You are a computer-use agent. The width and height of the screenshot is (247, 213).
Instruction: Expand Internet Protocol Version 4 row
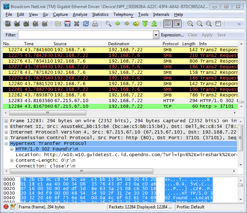(6, 132)
